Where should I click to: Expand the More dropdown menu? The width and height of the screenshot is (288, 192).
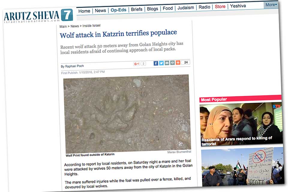271,5
